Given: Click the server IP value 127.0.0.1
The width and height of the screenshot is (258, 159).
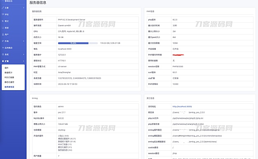Looking at the screenshot, I should click(62, 55).
